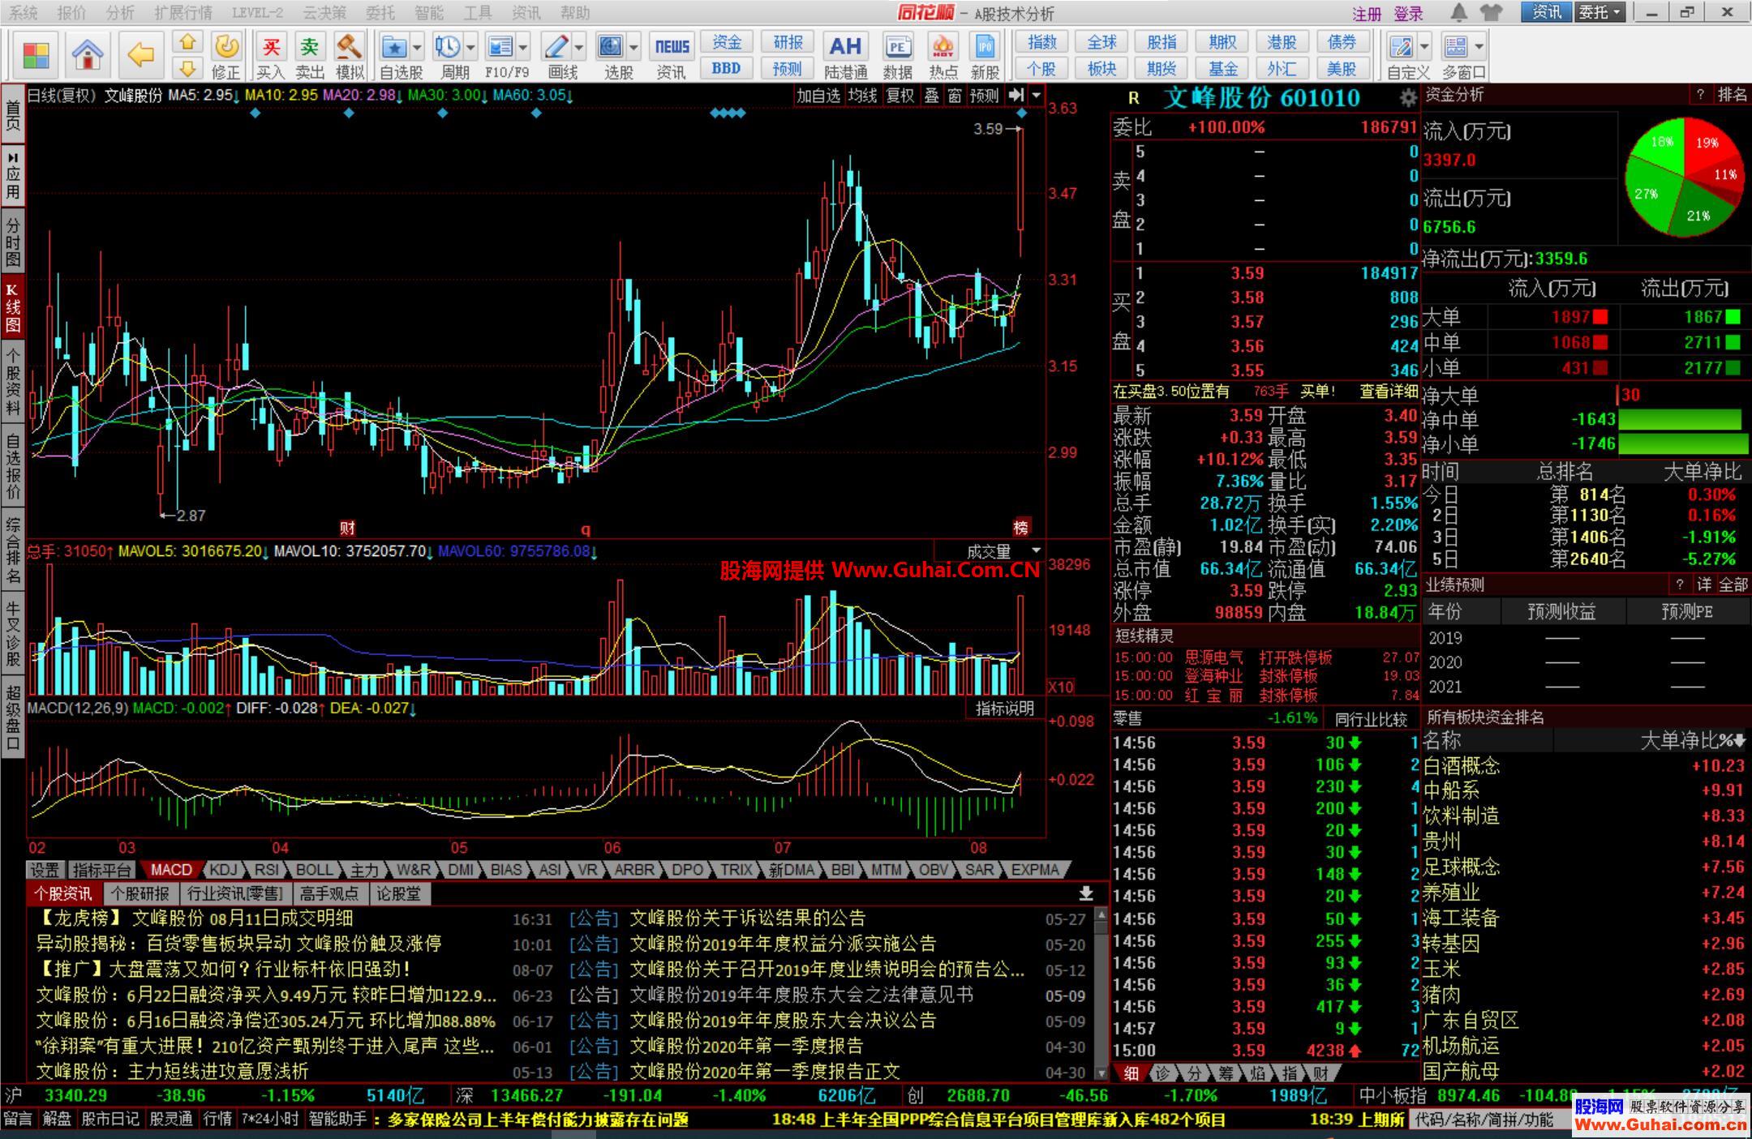Select the KDJ indicator tab
1752x1139 pixels.
coord(223,870)
